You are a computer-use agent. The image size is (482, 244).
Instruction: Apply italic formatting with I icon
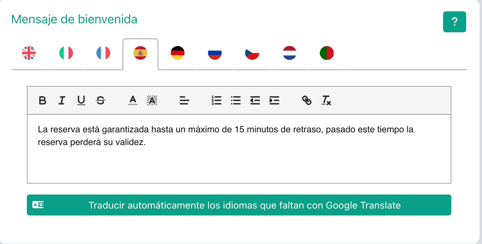pos(62,100)
